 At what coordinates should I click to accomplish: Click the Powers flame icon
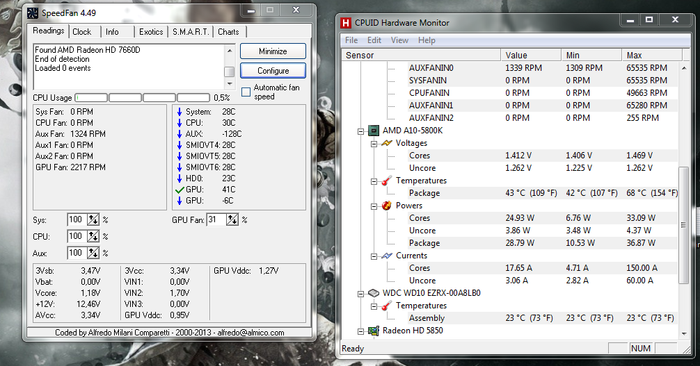click(387, 206)
